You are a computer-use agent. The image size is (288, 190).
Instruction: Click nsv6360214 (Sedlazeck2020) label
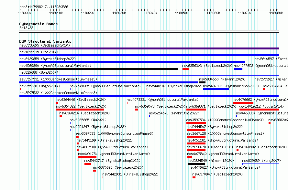(x=84, y=113)
